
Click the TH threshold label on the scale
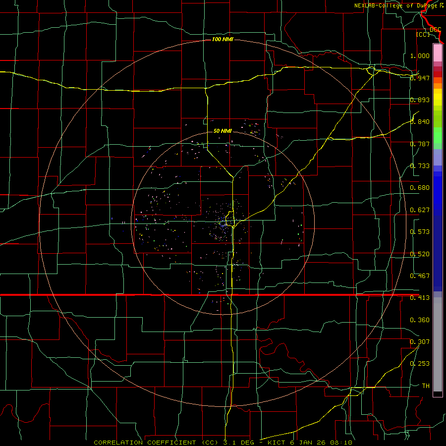pos(426,386)
